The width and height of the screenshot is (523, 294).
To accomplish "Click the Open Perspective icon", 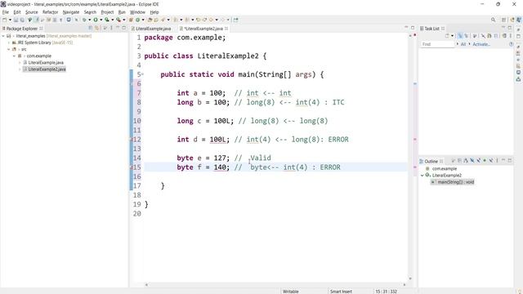I will click(x=503, y=20).
